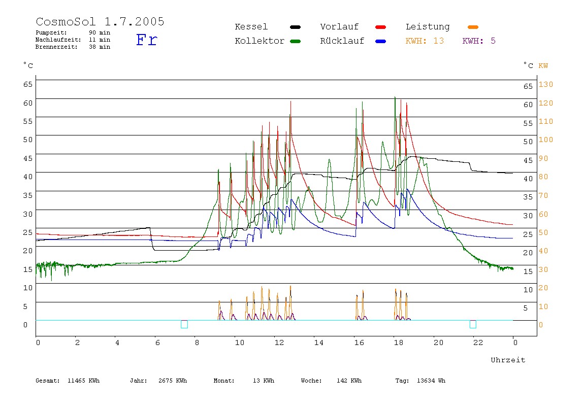Click the orange right-axis value '130'
This screenshot has height=412, width=583.
click(546, 84)
